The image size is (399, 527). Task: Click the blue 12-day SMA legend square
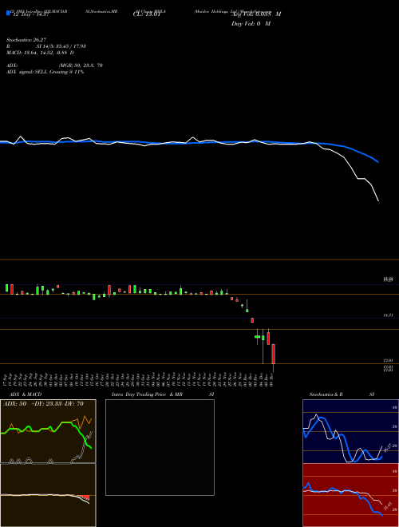coord(8,14)
